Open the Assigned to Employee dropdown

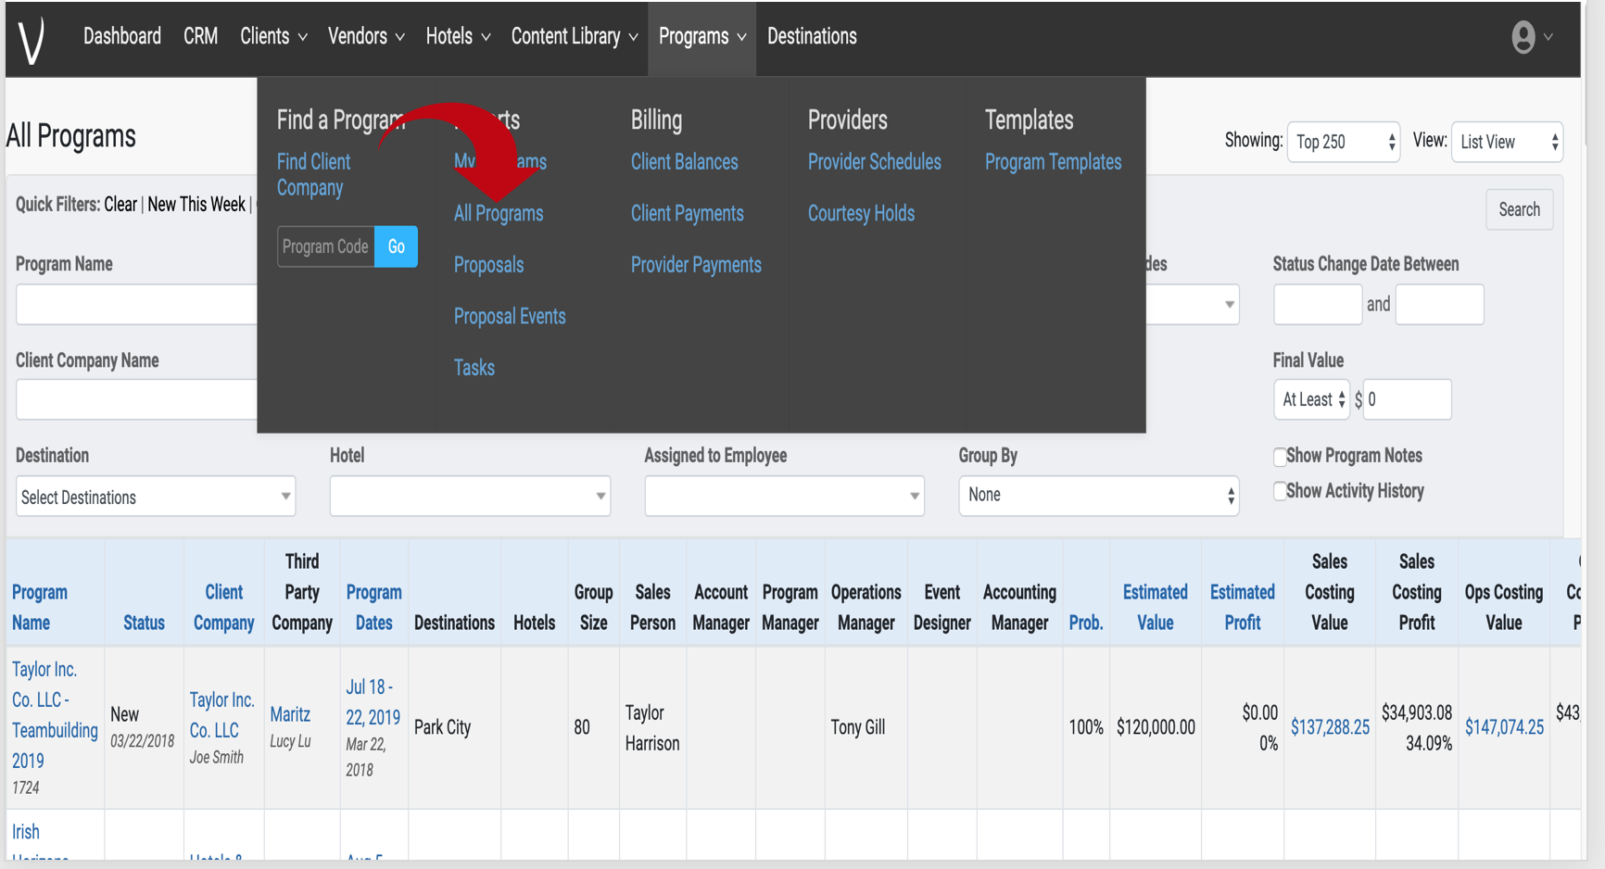784,496
